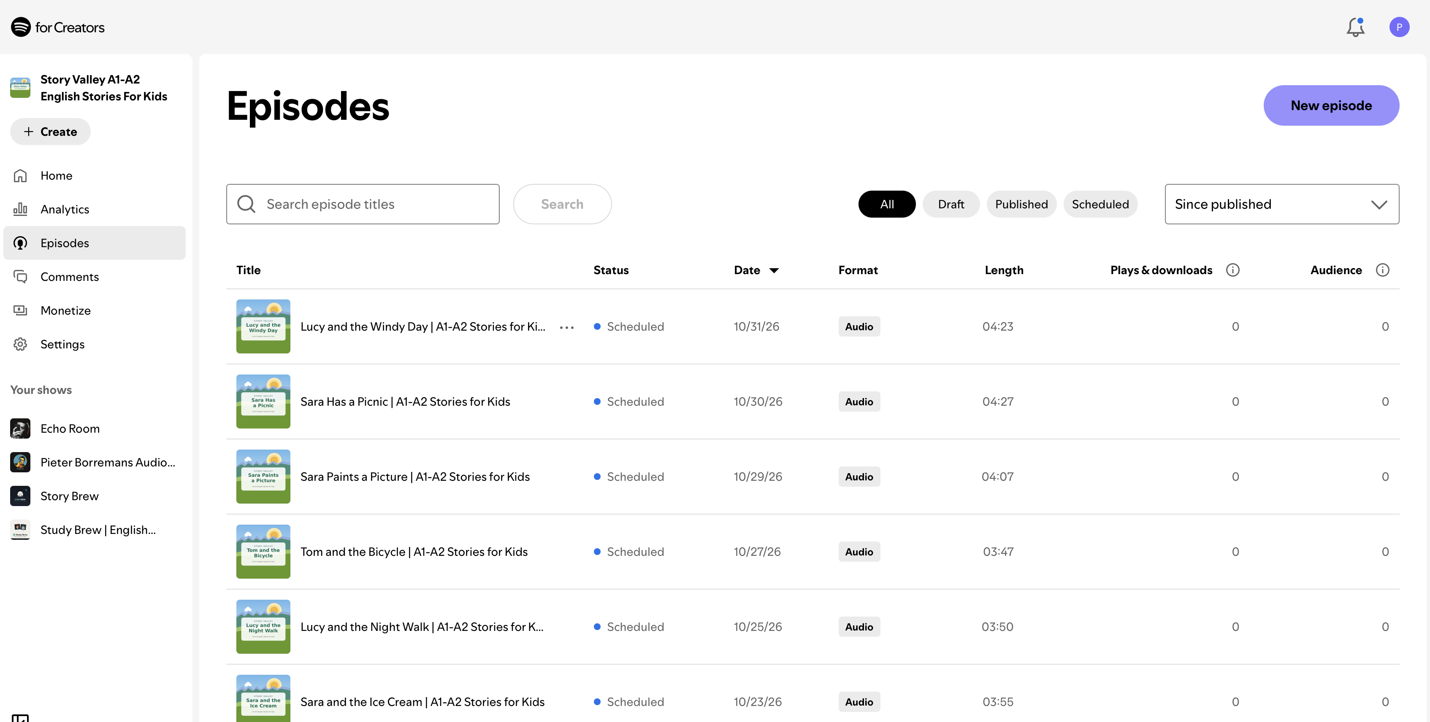
Task: Go to Analytics in sidebar
Action: click(x=95, y=209)
